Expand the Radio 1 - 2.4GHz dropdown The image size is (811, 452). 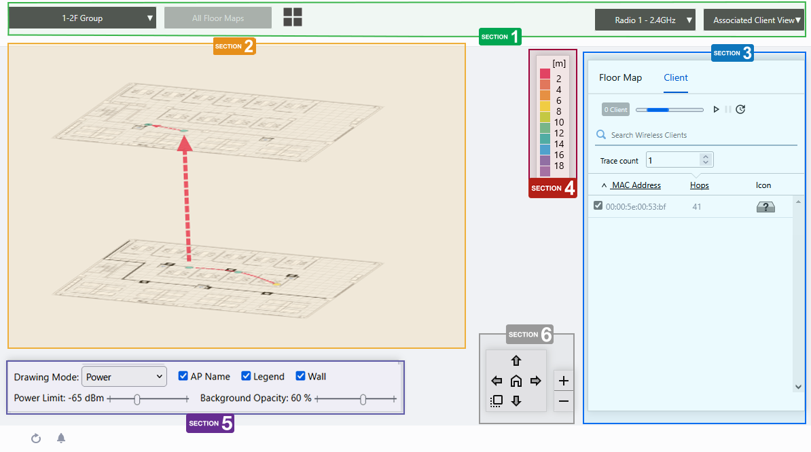pos(645,20)
